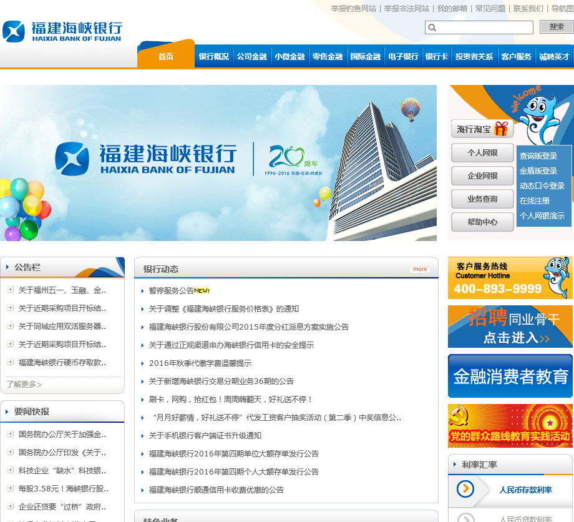This screenshot has width=574, height=522.
Task: Open the 小微金融 menu
Action: tap(289, 56)
